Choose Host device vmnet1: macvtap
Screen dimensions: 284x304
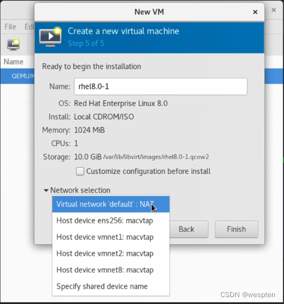point(111,237)
